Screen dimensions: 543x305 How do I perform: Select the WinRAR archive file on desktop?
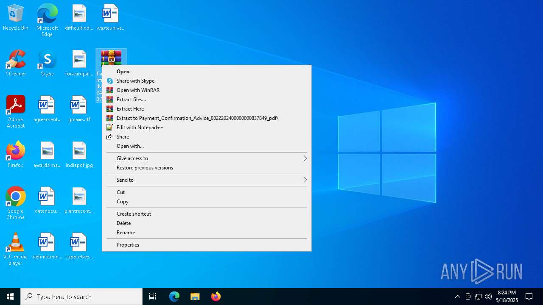pos(111,57)
